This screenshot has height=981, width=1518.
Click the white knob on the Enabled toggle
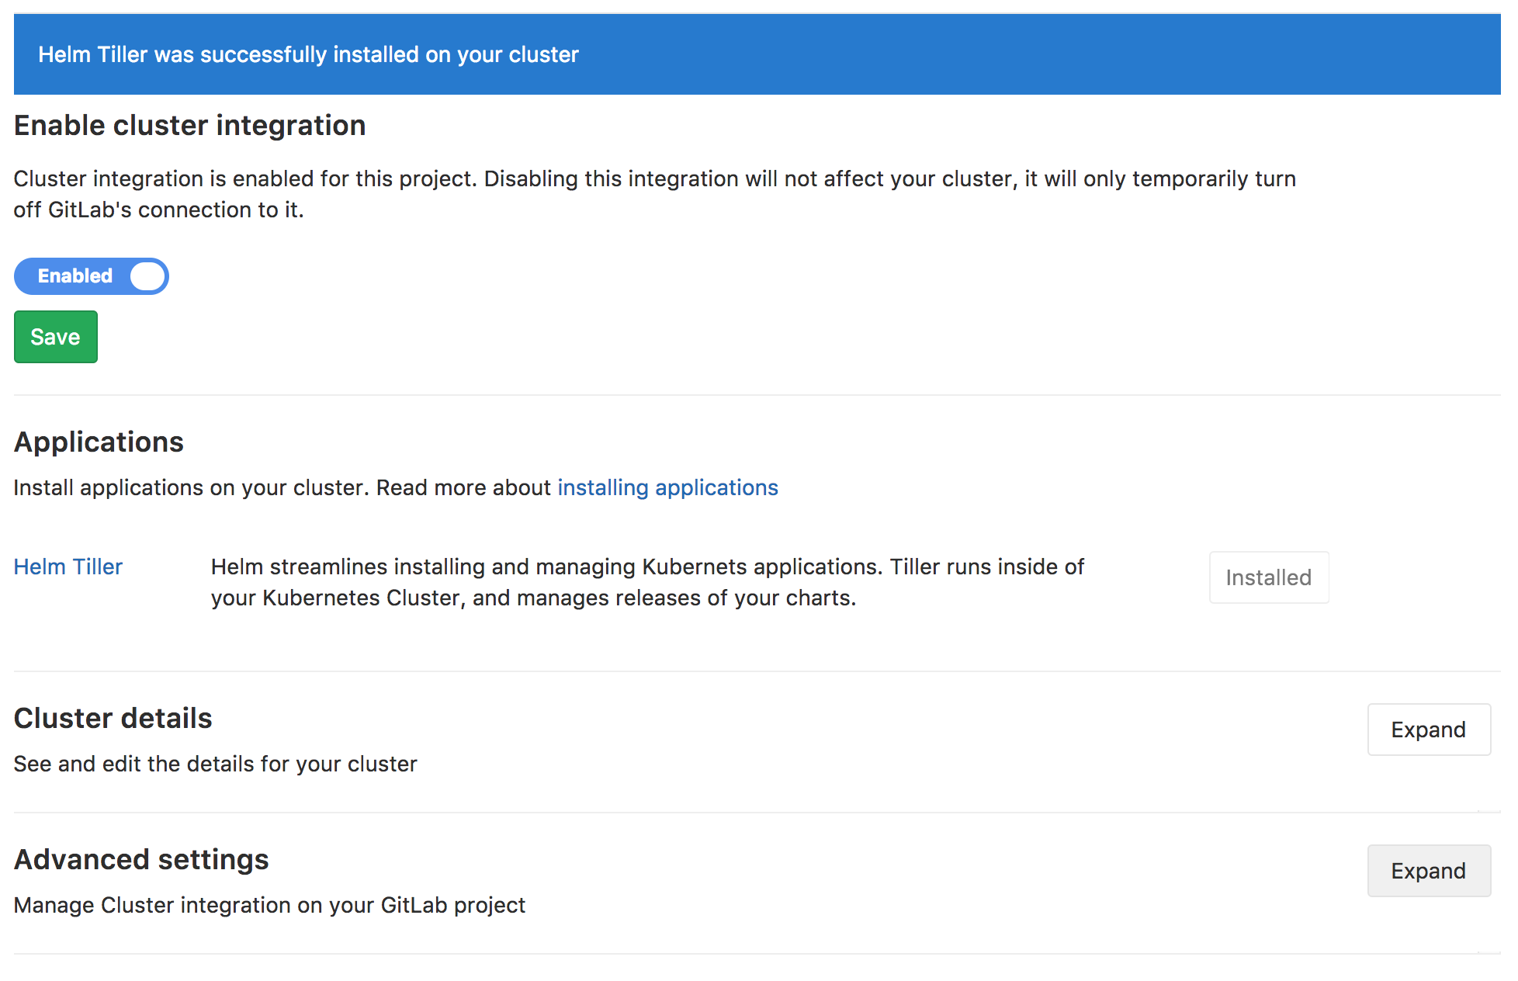(x=147, y=276)
